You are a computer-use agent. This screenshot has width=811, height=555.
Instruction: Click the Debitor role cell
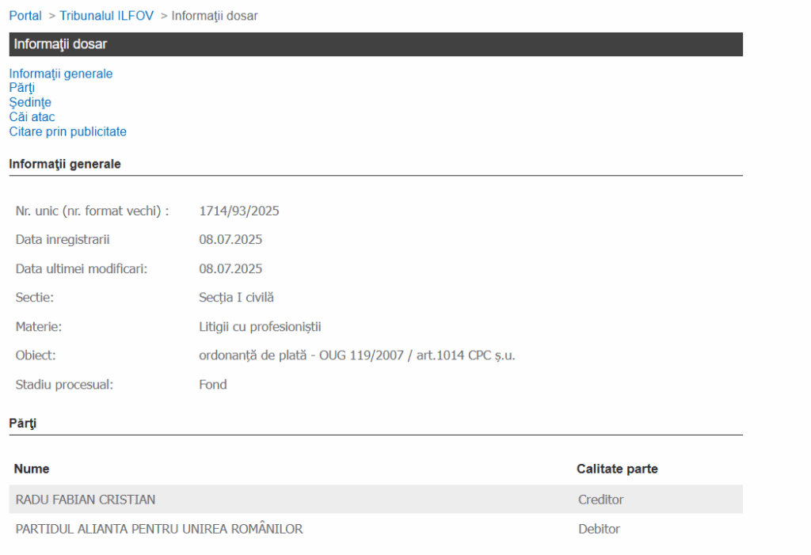click(x=599, y=529)
